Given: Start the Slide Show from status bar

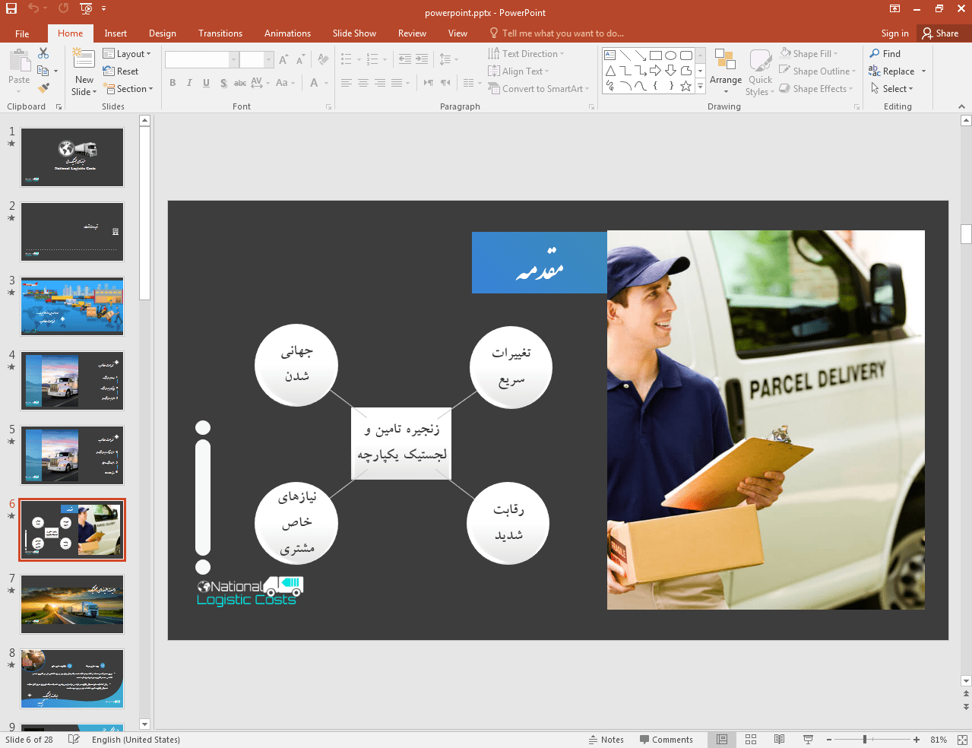Looking at the screenshot, I should pos(808,740).
